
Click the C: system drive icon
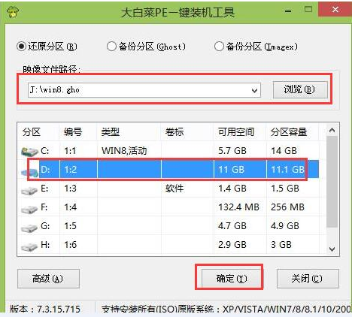pyautogui.click(x=29, y=152)
